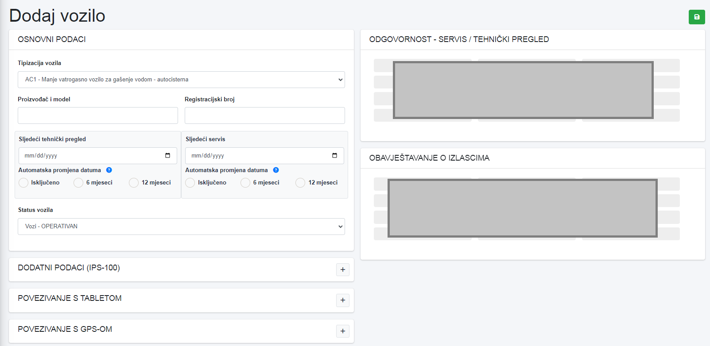
Task: Click the Sljedeći tehnički pregled date field
Action: point(89,156)
